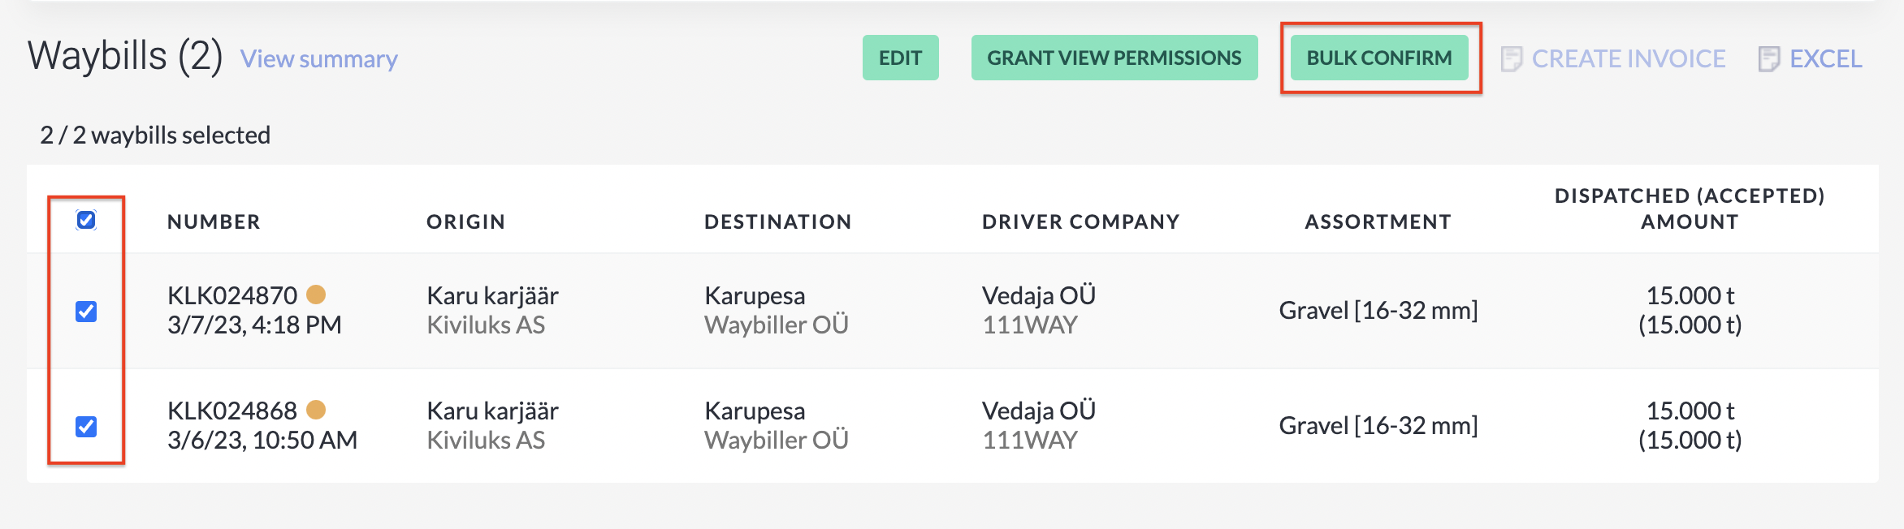Uncheck the KLK024870 waybill checkbox

(x=86, y=312)
